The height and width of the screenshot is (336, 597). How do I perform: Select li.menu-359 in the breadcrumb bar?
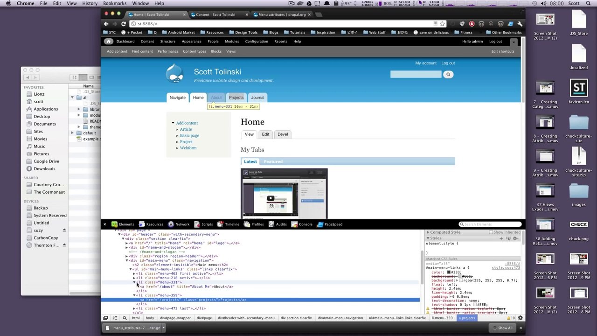(442, 318)
